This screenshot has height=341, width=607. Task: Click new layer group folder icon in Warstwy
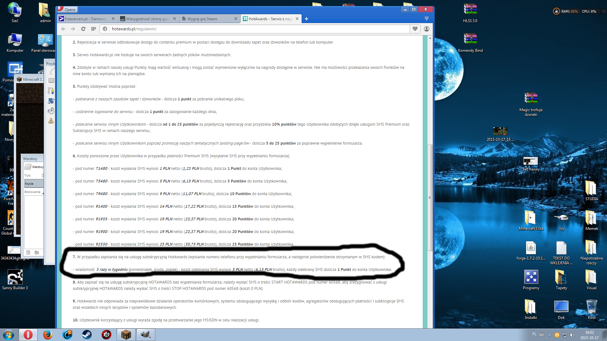tap(37, 252)
